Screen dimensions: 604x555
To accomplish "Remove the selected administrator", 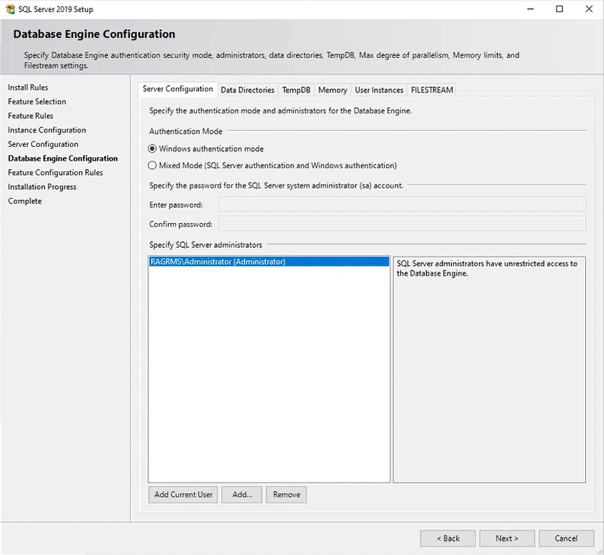I will pyautogui.click(x=286, y=494).
